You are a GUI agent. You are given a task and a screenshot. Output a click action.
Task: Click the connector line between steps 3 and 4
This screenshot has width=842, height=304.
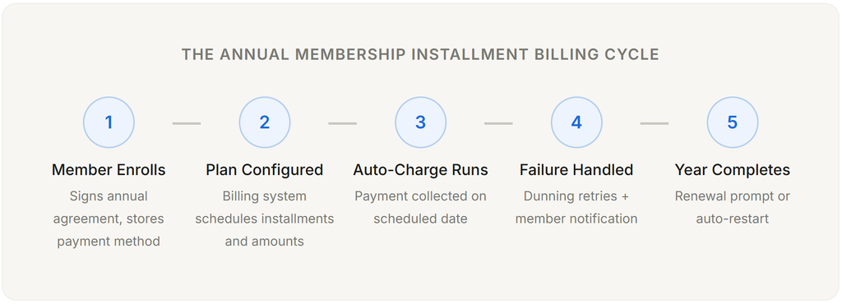(498, 123)
